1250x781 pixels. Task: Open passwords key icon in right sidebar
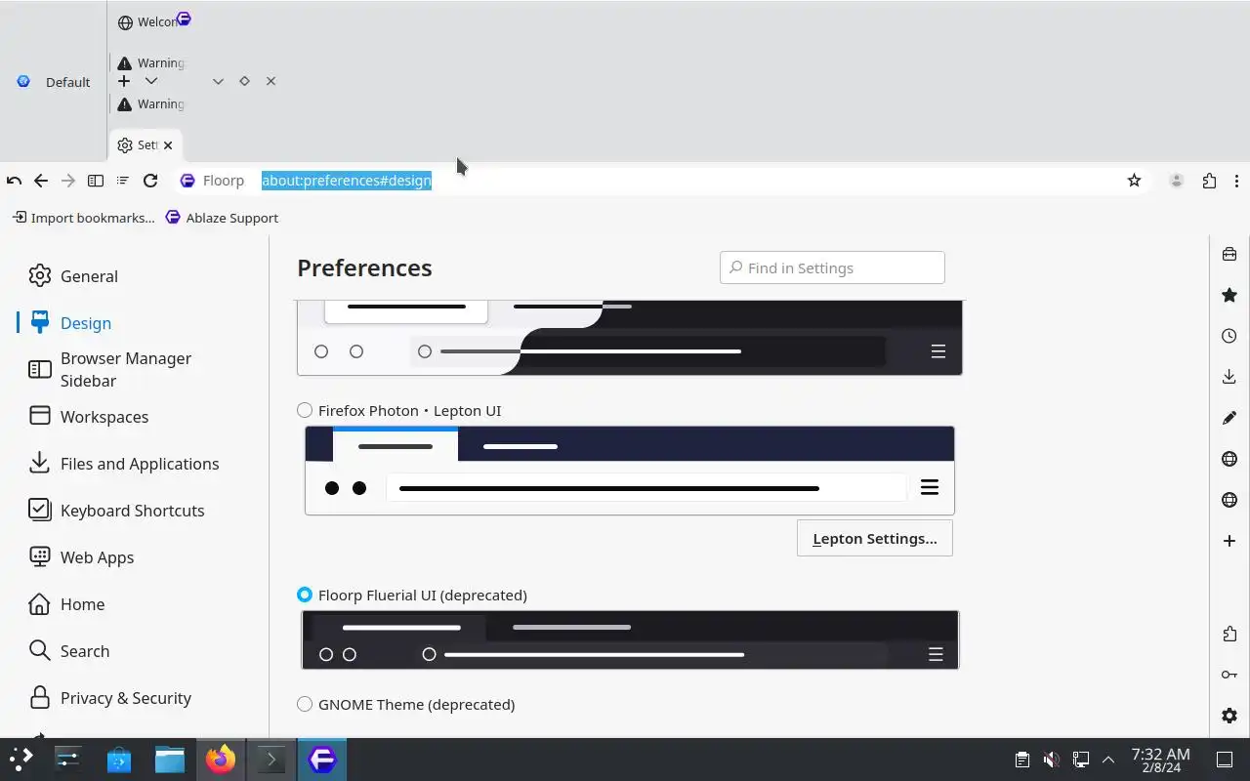tap(1229, 675)
